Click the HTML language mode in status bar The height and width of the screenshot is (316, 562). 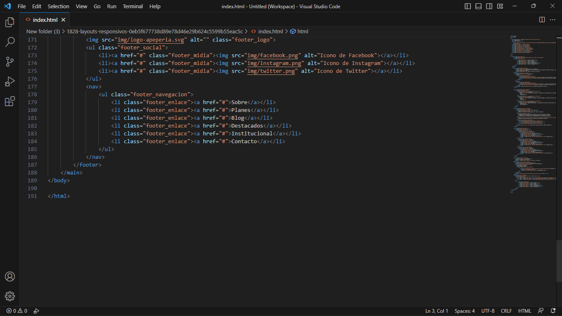coord(525,311)
